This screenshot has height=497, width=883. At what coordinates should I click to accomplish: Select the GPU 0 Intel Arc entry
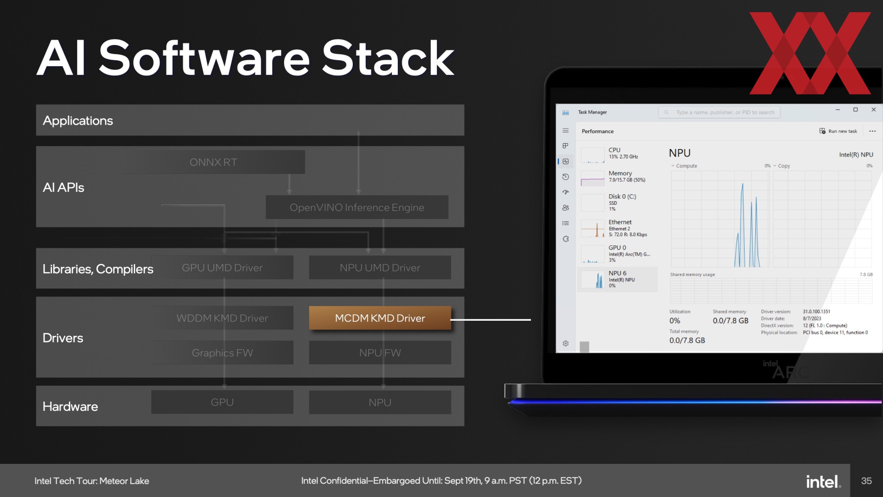[x=617, y=254]
